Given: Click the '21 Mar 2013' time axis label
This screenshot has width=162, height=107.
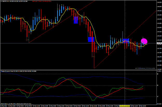Looking at the screenshot, I should (3, 106).
